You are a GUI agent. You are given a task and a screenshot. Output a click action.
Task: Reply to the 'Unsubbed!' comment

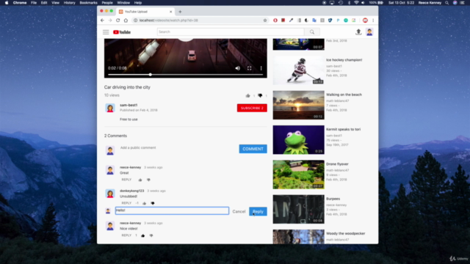coord(126,203)
